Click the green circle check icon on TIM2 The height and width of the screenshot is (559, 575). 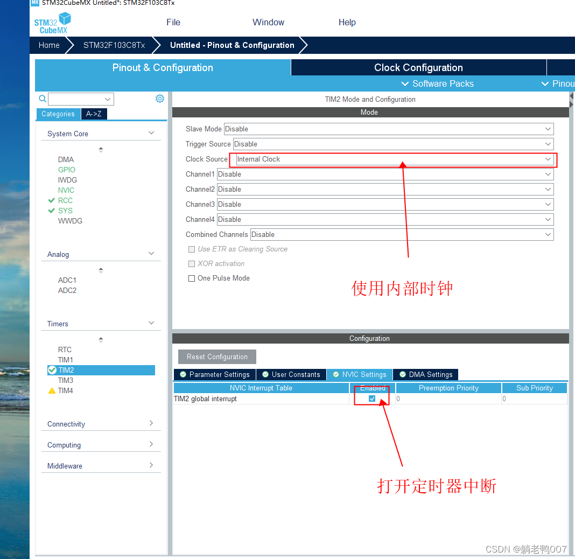click(52, 370)
